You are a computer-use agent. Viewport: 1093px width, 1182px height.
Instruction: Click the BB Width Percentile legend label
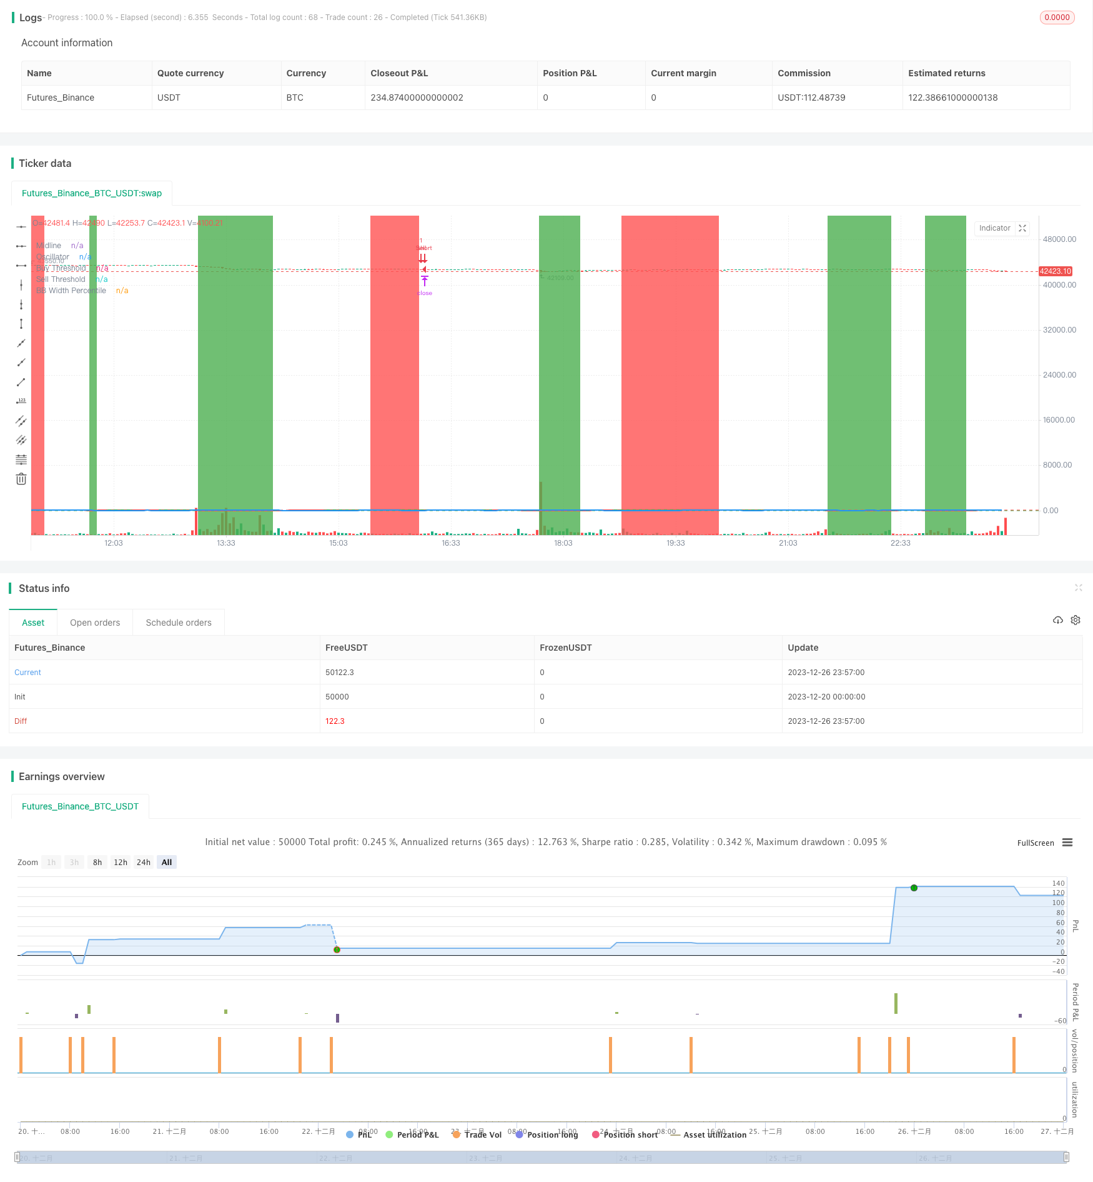71,291
